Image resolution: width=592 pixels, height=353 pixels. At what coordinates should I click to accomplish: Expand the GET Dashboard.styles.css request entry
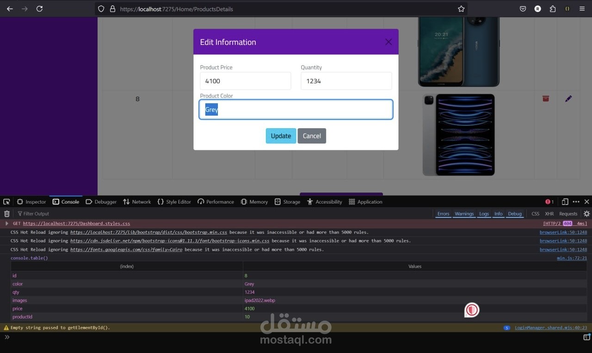pyautogui.click(x=7, y=223)
